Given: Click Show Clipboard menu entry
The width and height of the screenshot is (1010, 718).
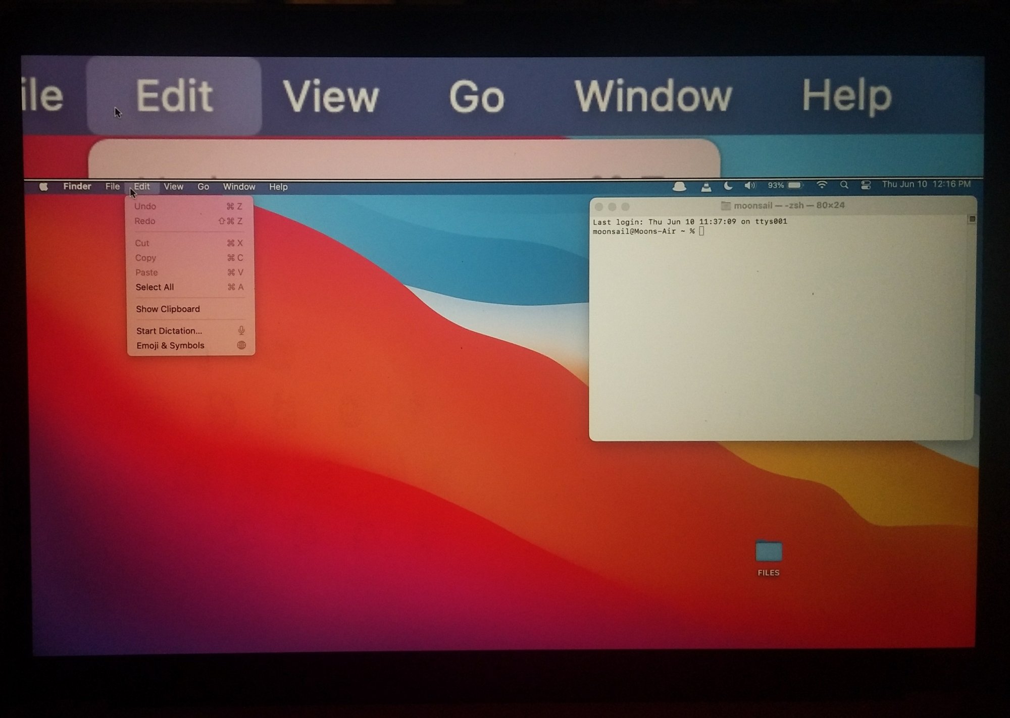Looking at the screenshot, I should point(168,309).
